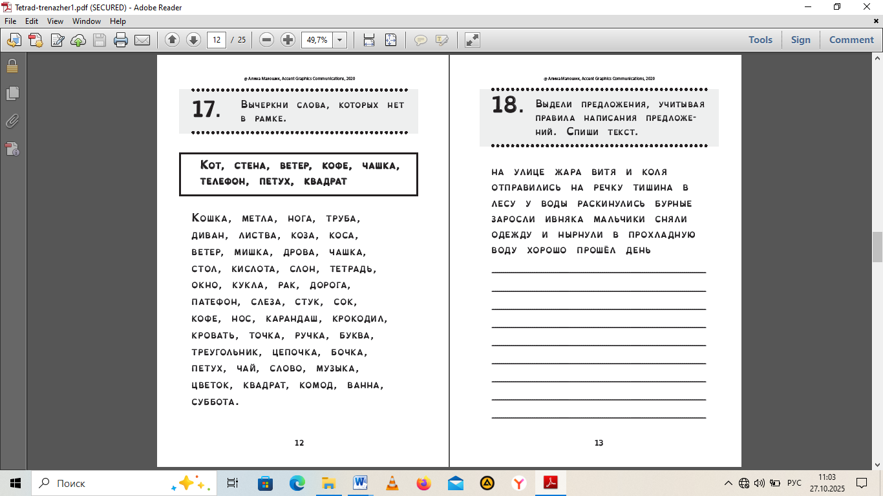This screenshot has width=883, height=496.
Task: Open the Window menu
Action: tap(86, 21)
